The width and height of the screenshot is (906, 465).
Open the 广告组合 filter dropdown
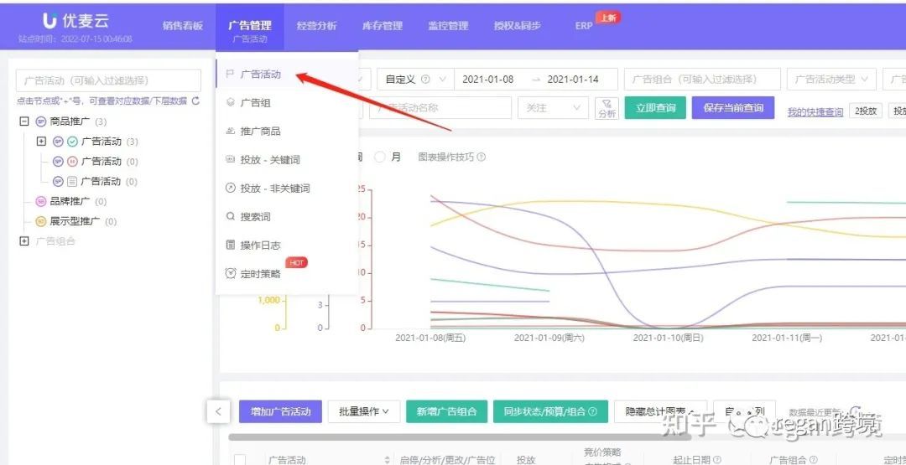pyautogui.click(x=702, y=80)
